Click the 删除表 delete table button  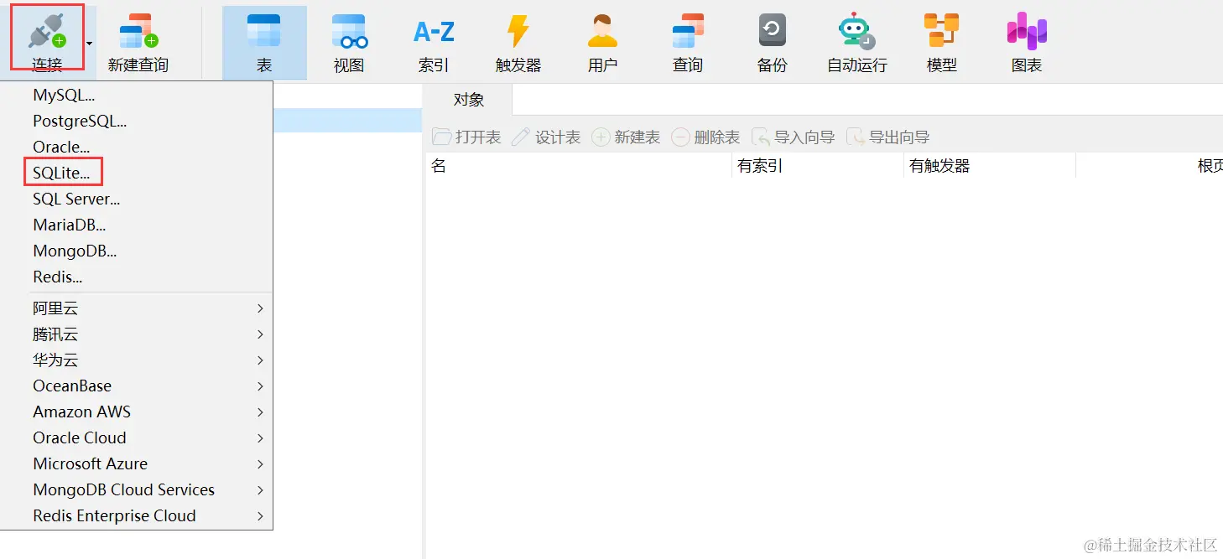point(705,137)
